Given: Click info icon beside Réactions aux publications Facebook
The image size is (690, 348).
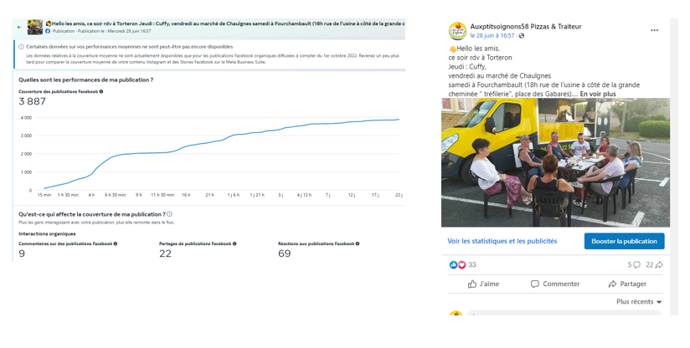Looking at the screenshot, I should pyautogui.click(x=358, y=243).
